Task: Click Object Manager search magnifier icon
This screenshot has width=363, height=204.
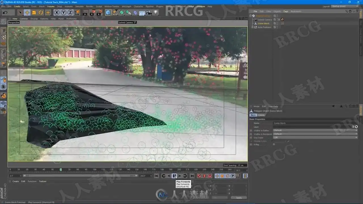Action: tap(347, 11)
